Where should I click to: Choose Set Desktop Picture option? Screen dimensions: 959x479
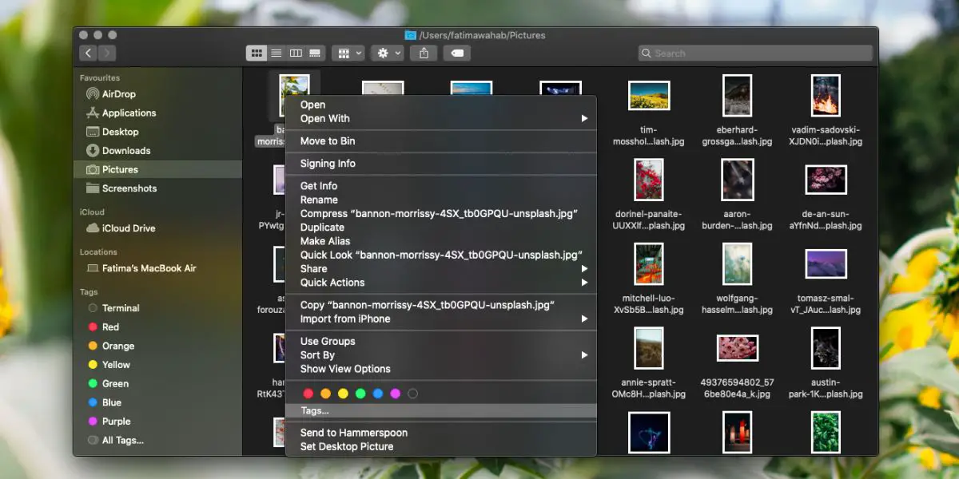(347, 446)
